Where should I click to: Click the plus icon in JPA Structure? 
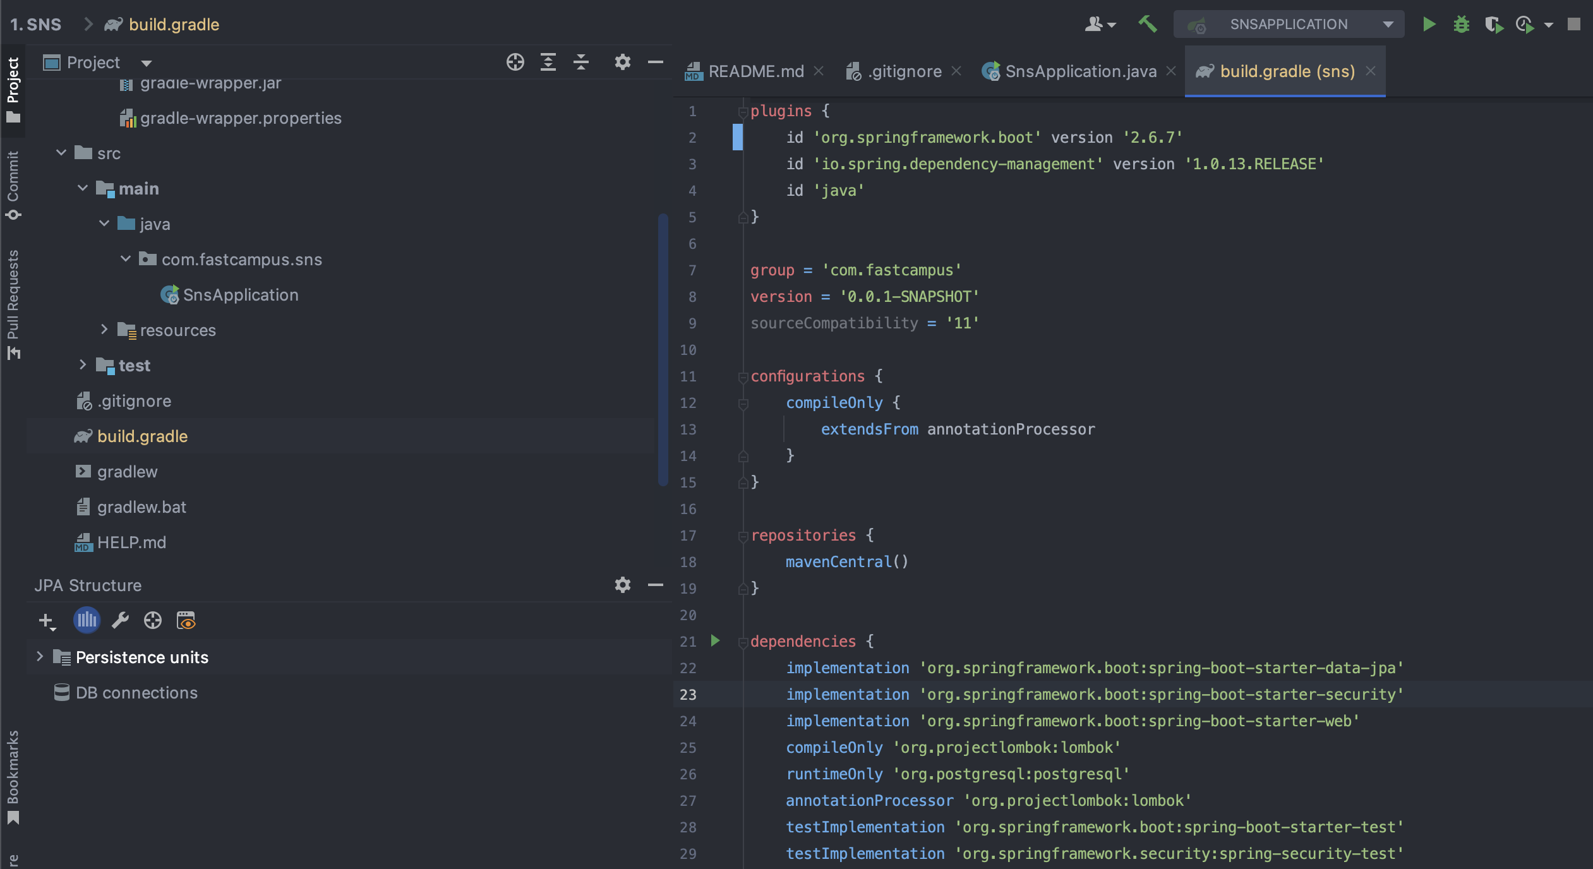coord(47,621)
